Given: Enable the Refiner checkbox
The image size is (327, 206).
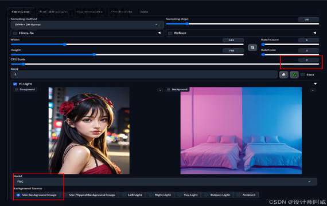Looking at the screenshot, I should click(x=170, y=33).
